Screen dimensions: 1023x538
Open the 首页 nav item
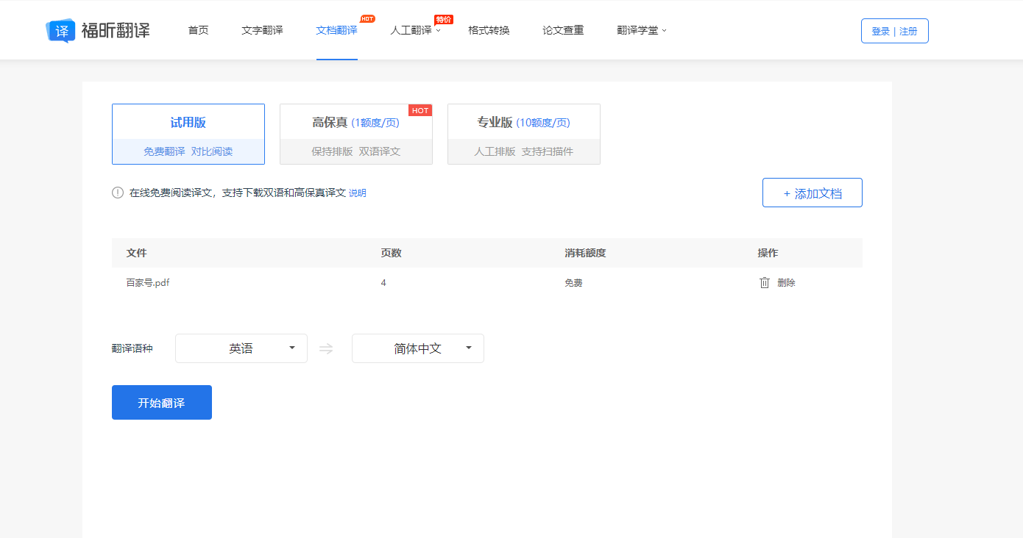click(x=199, y=30)
